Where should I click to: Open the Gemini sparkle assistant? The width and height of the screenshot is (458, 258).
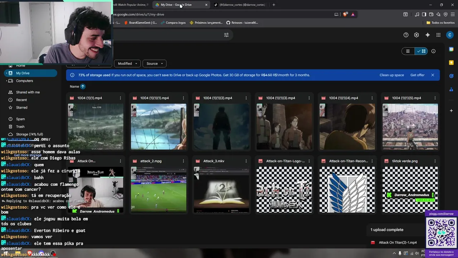pos(428,35)
